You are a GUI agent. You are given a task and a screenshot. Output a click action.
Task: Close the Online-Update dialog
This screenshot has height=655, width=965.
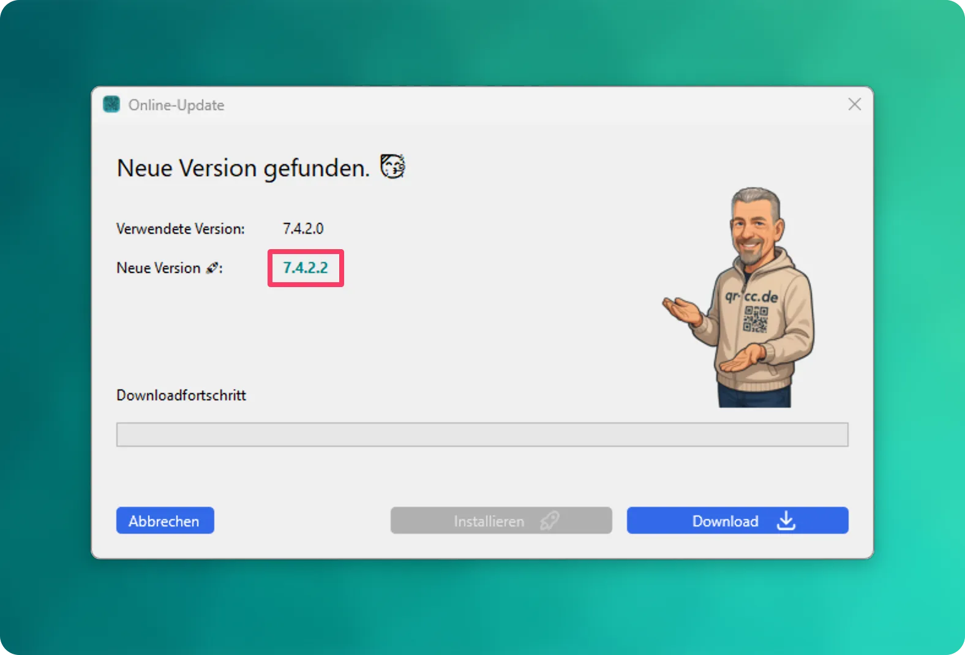click(854, 105)
